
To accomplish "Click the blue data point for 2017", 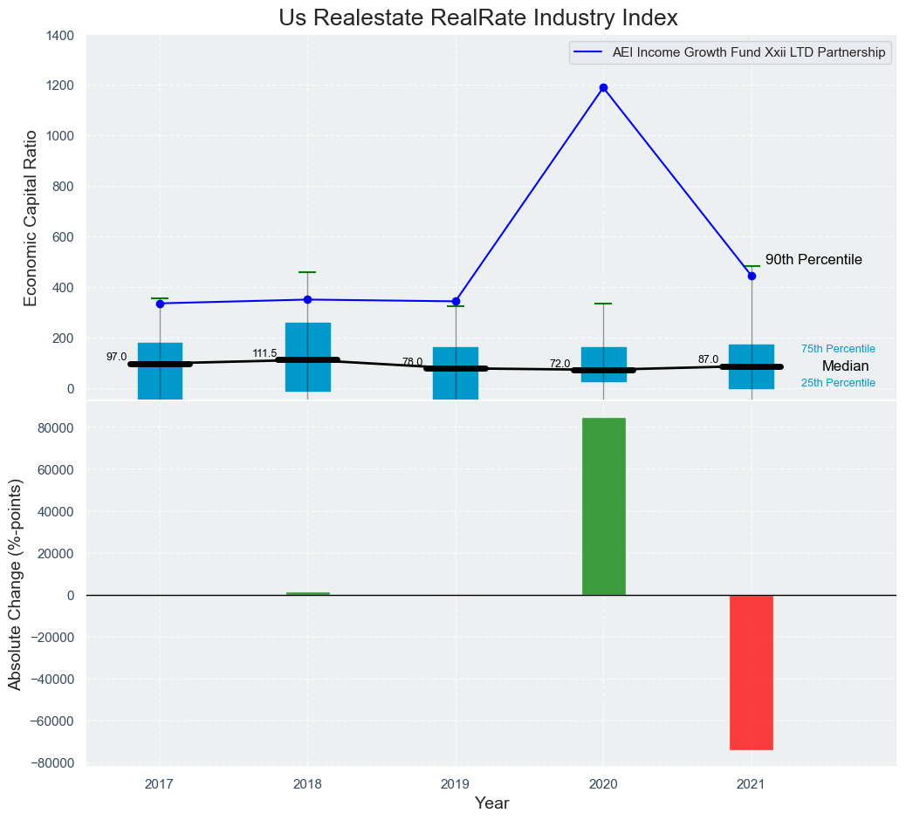I will click(160, 304).
